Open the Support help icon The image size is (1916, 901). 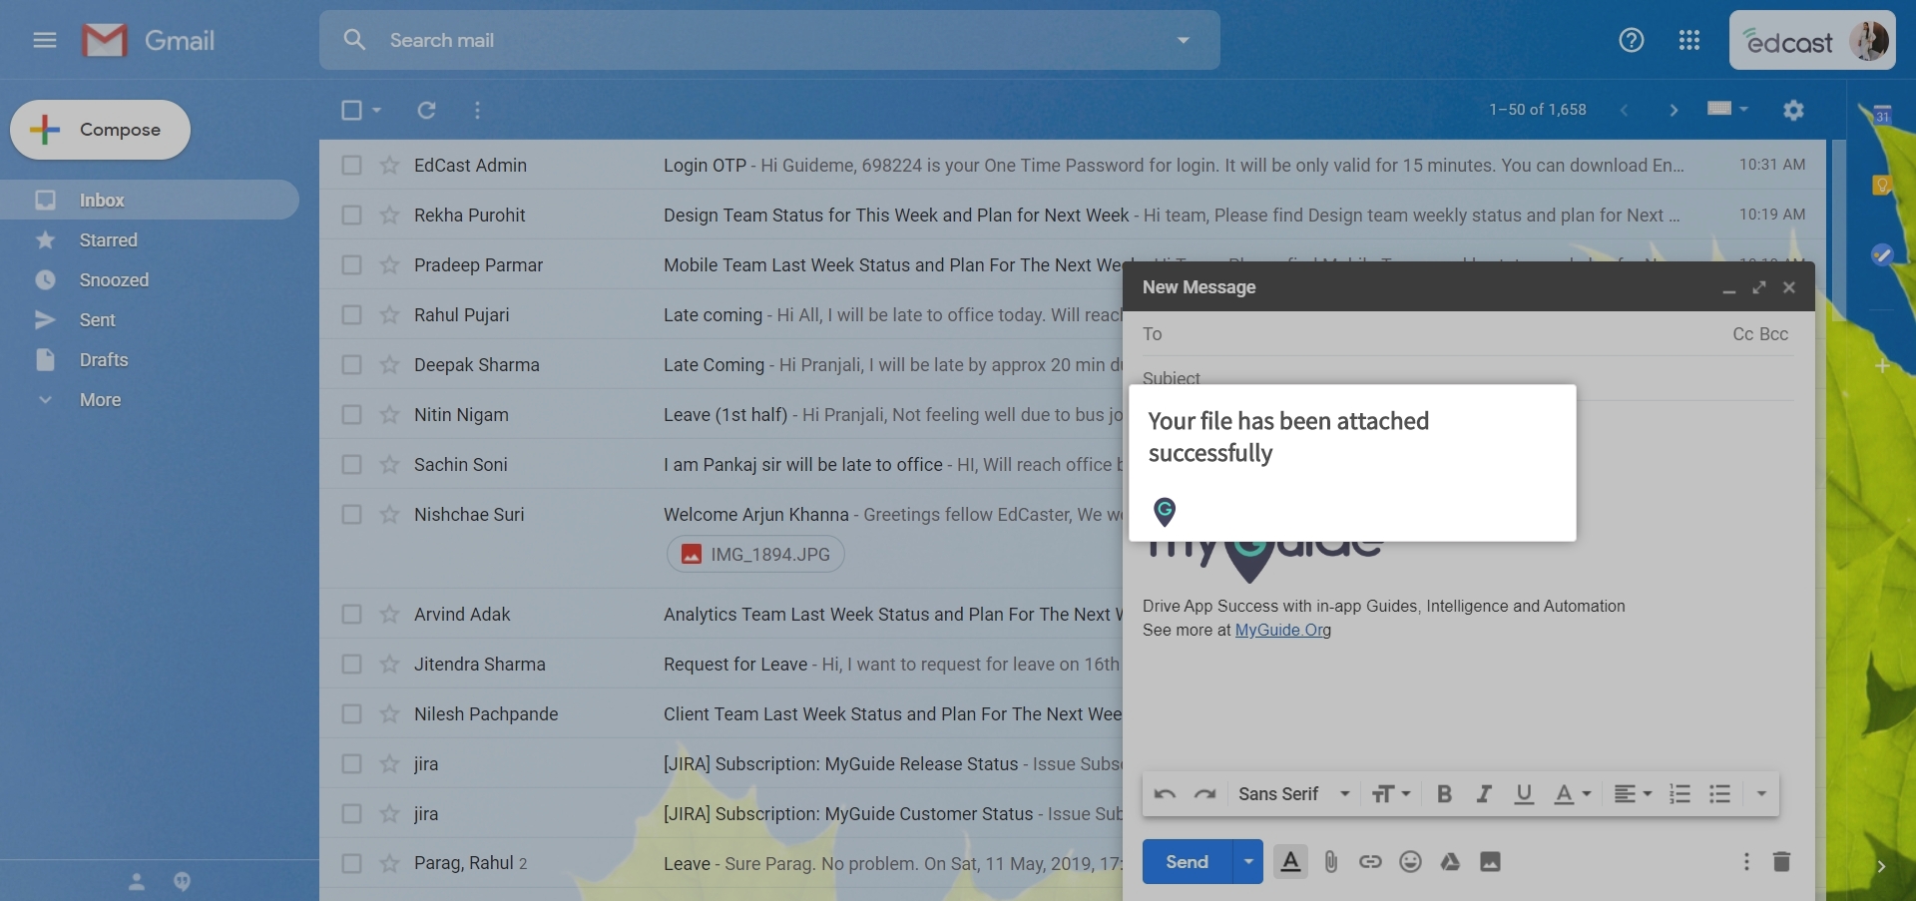pyautogui.click(x=1632, y=40)
